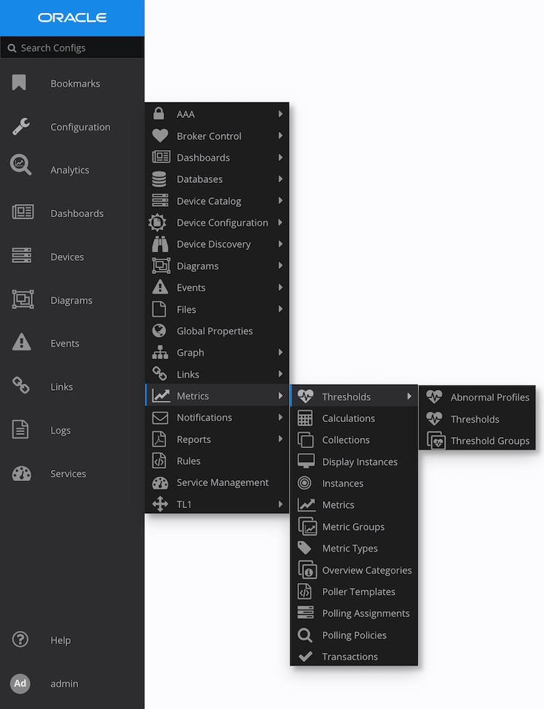The height and width of the screenshot is (709, 544).
Task: Click the Transactions checkmark icon
Action: (306, 656)
